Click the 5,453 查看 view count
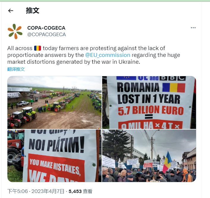 [80, 191]
